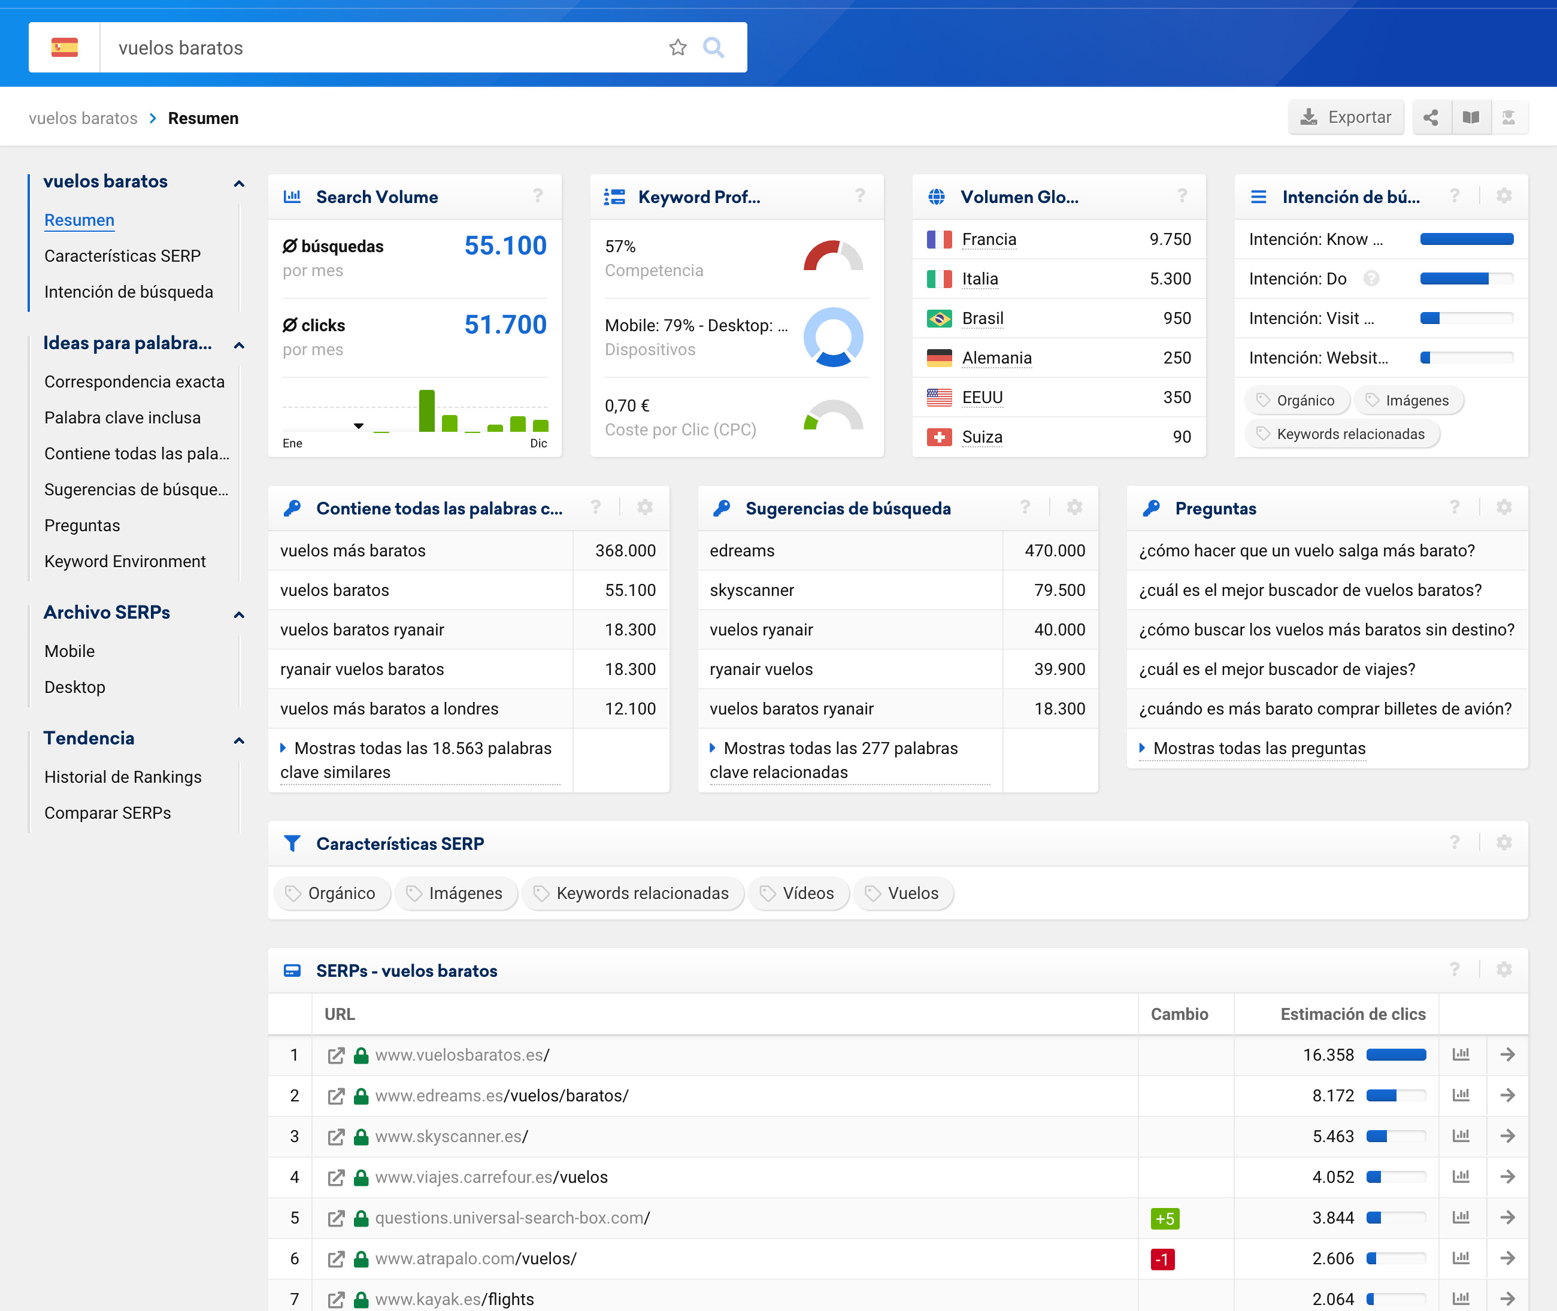Show history chart for www.vuelosbaratos.es row

(x=1461, y=1055)
